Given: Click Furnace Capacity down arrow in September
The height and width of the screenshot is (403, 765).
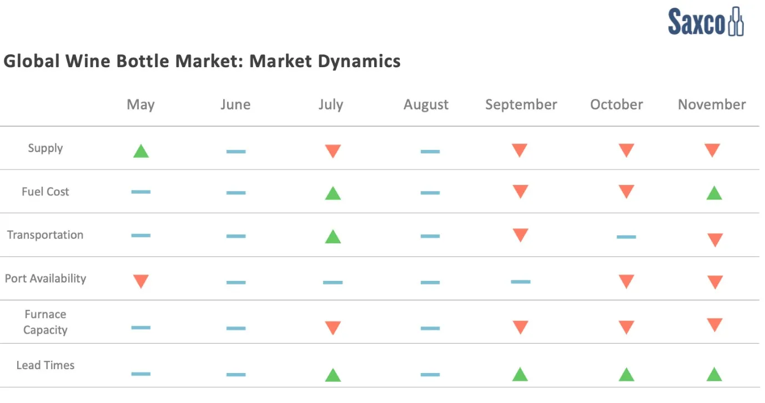Looking at the screenshot, I should [x=520, y=328].
